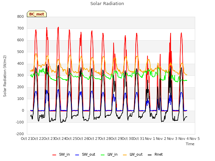The width and height of the screenshot is (215, 161).
Task: Click the Solar Radiation (W/m2) axis label
Action: [x=5, y=76]
